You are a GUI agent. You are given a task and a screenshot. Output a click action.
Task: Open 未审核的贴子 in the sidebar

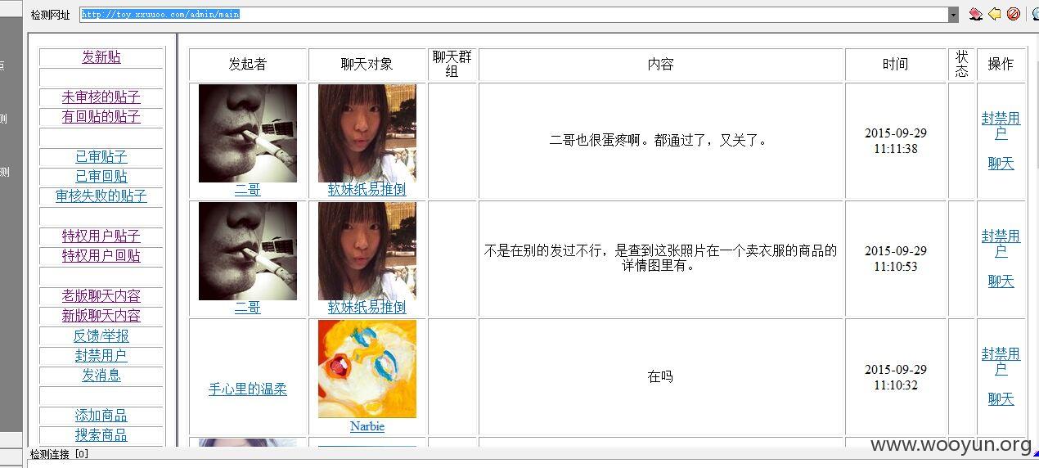pos(101,97)
